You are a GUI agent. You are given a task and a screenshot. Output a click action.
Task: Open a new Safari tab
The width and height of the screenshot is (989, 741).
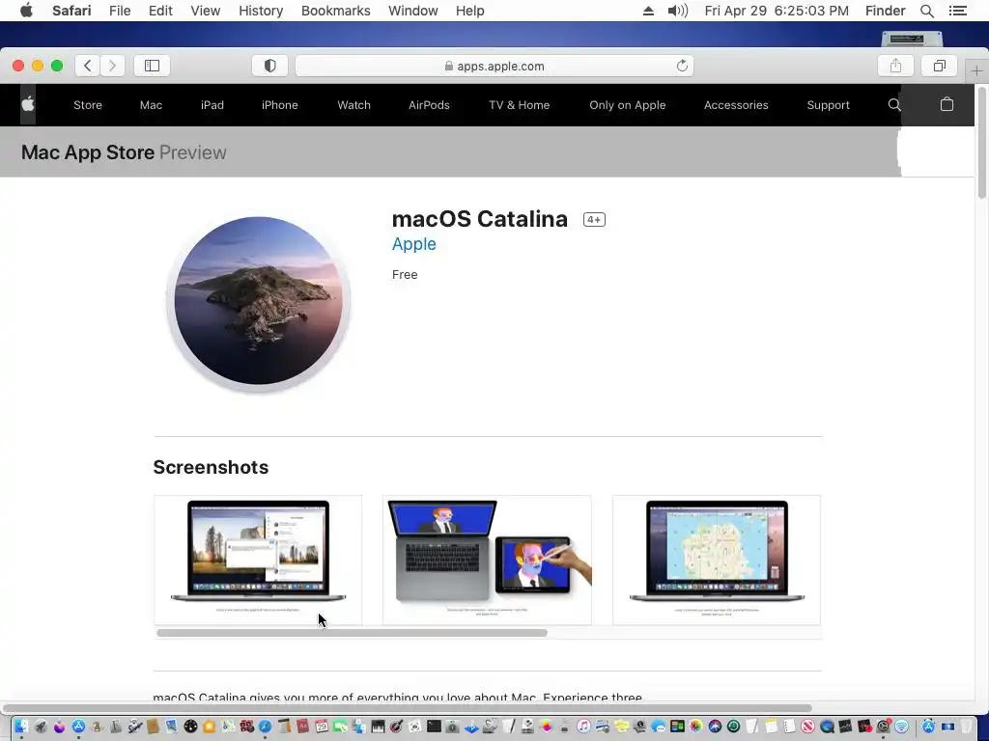(976, 70)
